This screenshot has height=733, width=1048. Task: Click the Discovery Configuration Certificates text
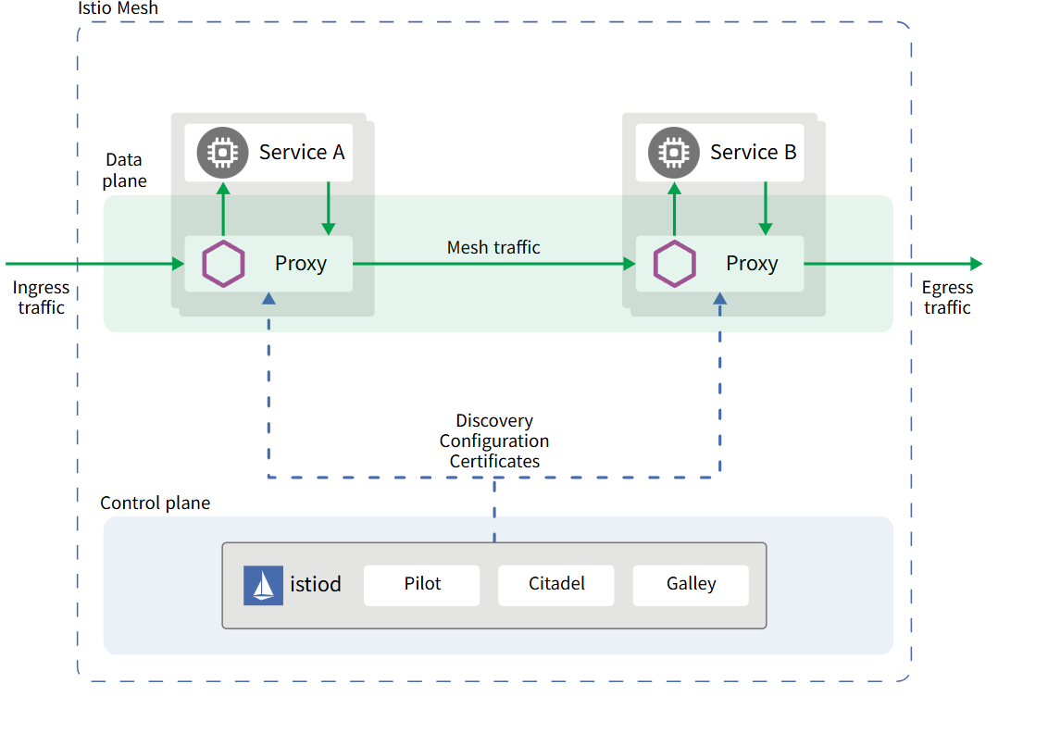pyautogui.click(x=494, y=441)
